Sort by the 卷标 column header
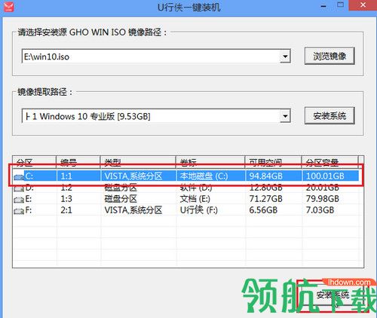The width and height of the screenshot is (377, 318). pos(210,162)
